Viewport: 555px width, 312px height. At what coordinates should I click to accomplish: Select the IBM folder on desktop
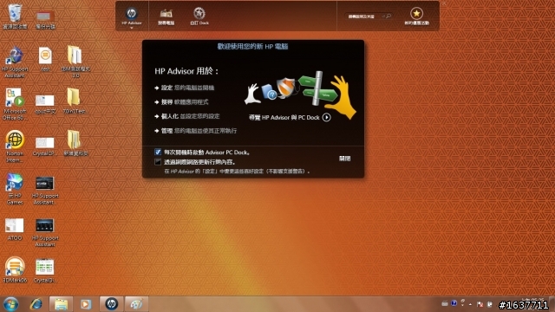75,62
